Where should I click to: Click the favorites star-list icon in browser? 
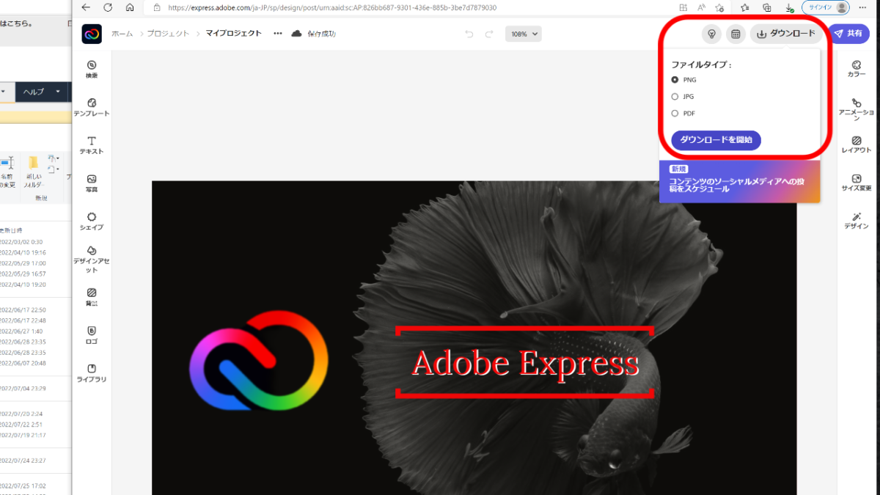pyautogui.click(x=745, y=7)
